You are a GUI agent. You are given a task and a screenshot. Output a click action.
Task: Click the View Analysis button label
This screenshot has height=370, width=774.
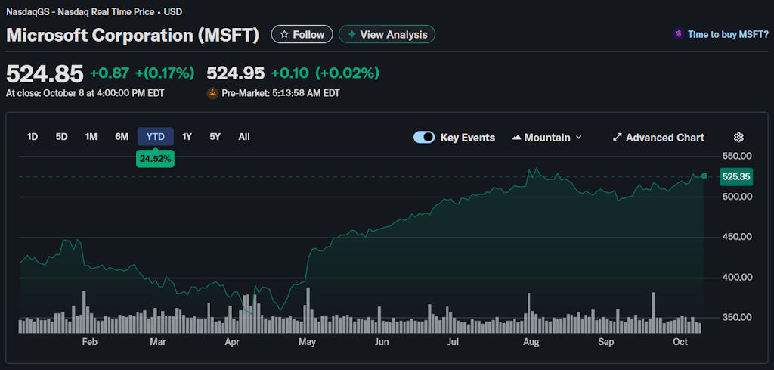tap(394, 35)
